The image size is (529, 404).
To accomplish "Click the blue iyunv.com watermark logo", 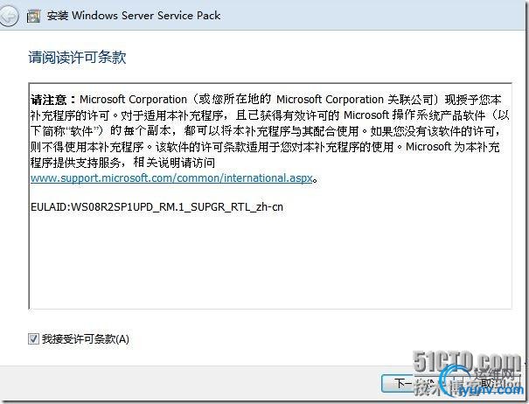I will [491, 390].
